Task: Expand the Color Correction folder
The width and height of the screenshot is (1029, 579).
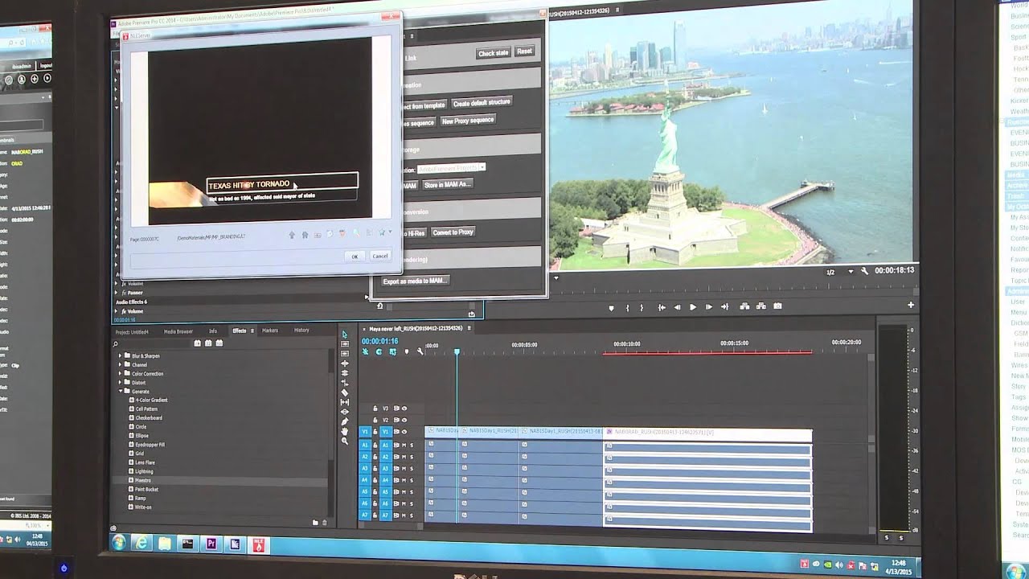Action: 120,374
